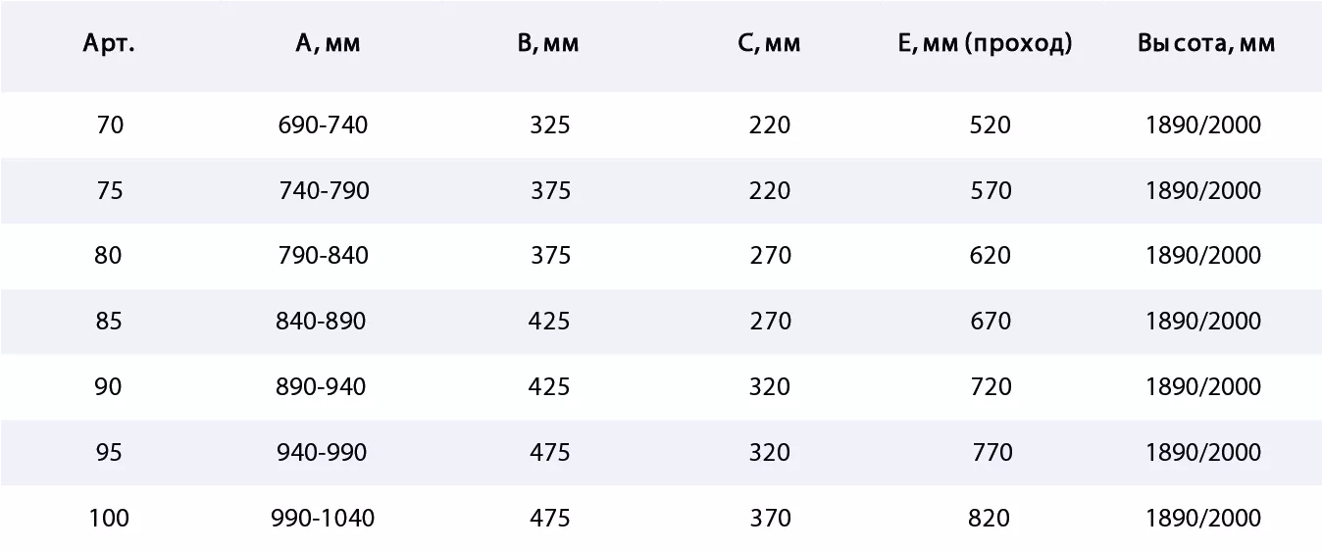The height and width of the screenshot is (551, 1322).
Task: Select the E value 520 cell
Action: tap(990, 125)
